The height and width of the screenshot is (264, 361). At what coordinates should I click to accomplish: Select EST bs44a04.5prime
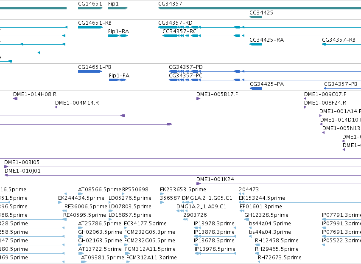coord(270,224)
